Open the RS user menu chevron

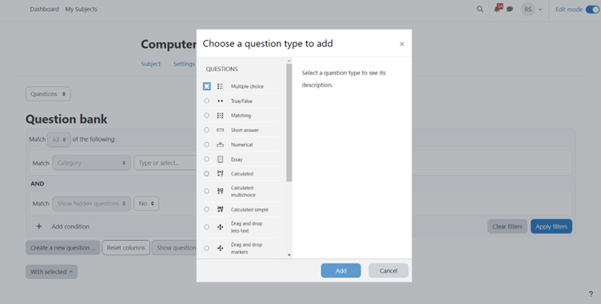540,10
